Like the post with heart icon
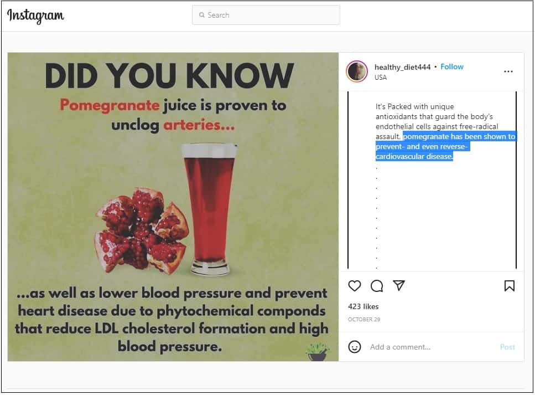Viewport: 535px width, 395px height. coord(355,286)
